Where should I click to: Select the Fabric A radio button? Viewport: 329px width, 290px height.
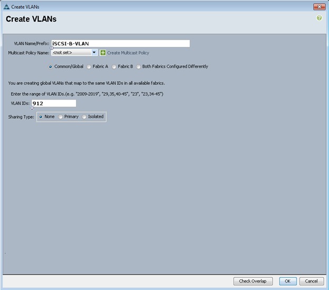(x=89, y=67)
